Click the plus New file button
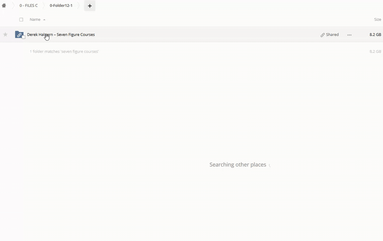Screen dimensions: 383x241 [90, 6]
